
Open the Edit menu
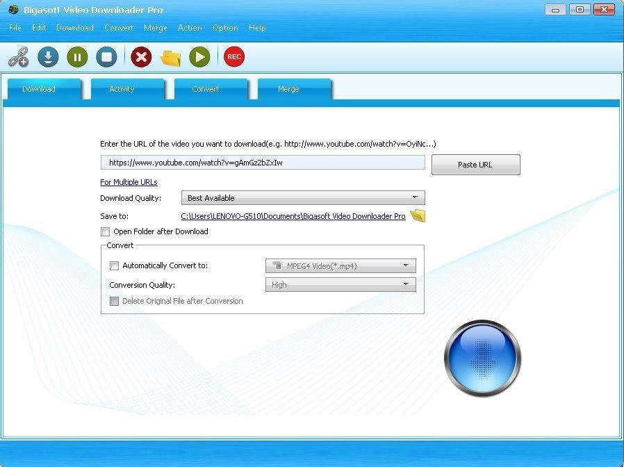[39, 28]
